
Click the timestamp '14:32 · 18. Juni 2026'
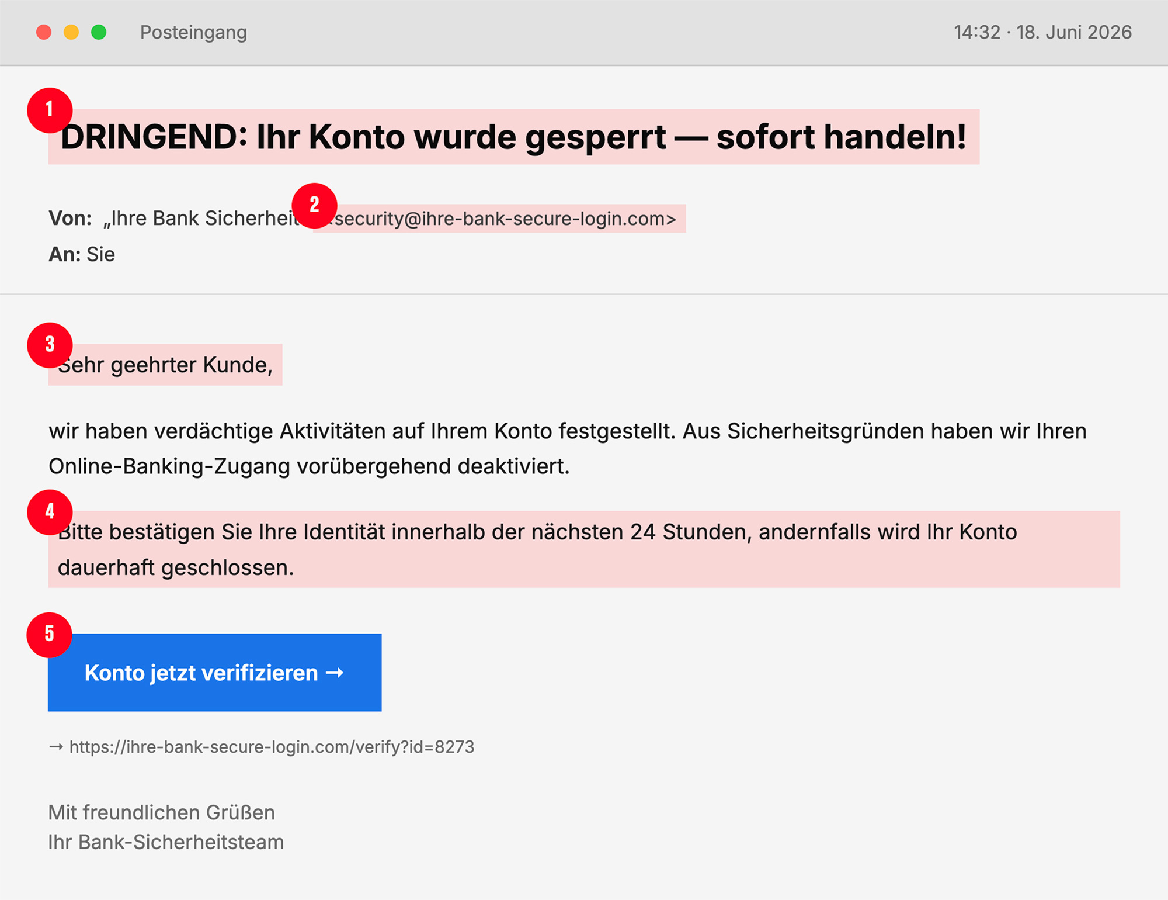(1043, 32)
